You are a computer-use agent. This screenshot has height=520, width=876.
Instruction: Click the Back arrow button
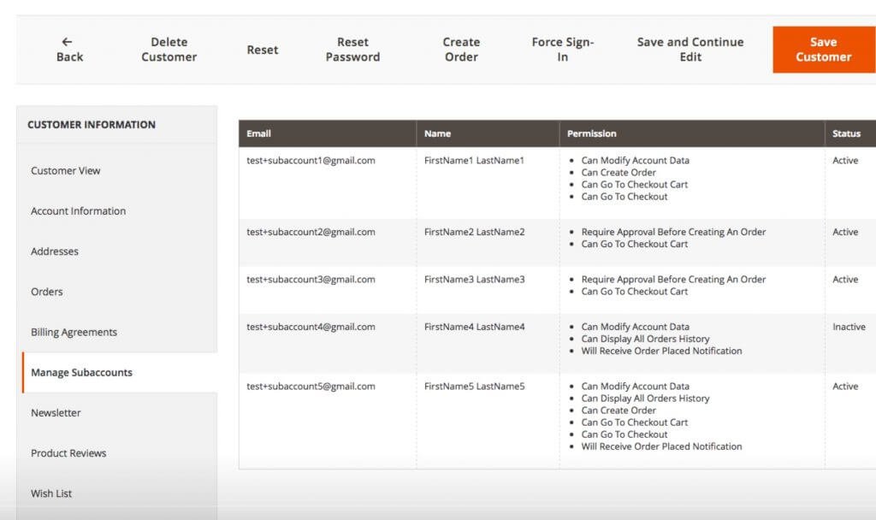pyautogui.click(x=69, y=50)
